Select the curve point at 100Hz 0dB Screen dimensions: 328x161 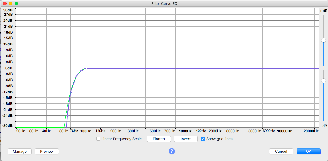pyautogui.click(x=86, y=68)
